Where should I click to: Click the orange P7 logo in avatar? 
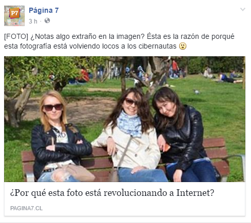[14, 13]
